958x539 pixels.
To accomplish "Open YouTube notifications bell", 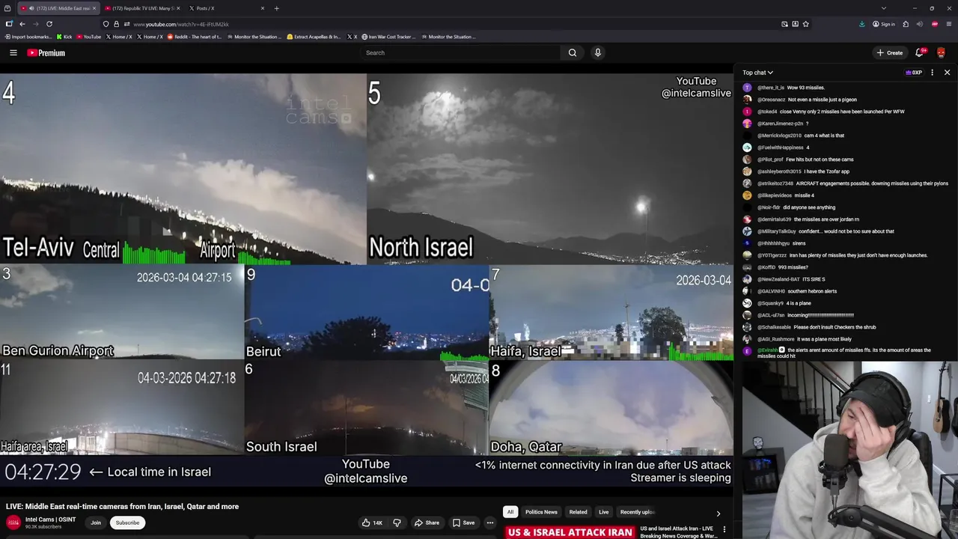I will point(919,52).
